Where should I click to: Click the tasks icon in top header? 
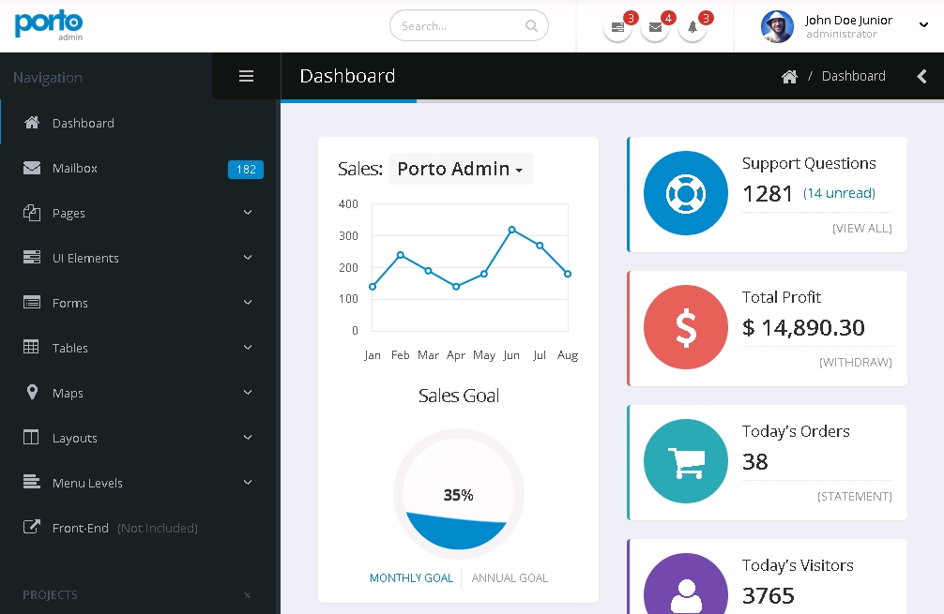coord(617,27)
